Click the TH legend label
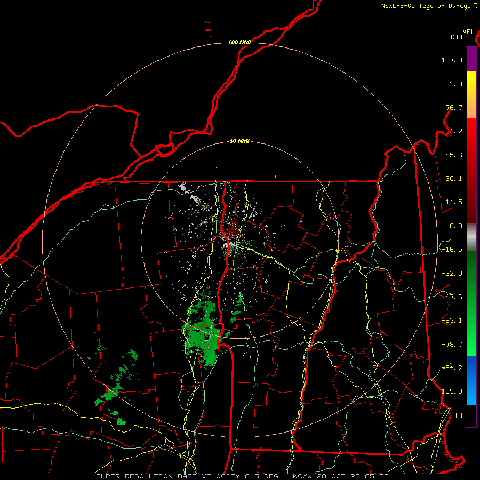This screenshot has height=480, width=480. [x=458, y=415]
